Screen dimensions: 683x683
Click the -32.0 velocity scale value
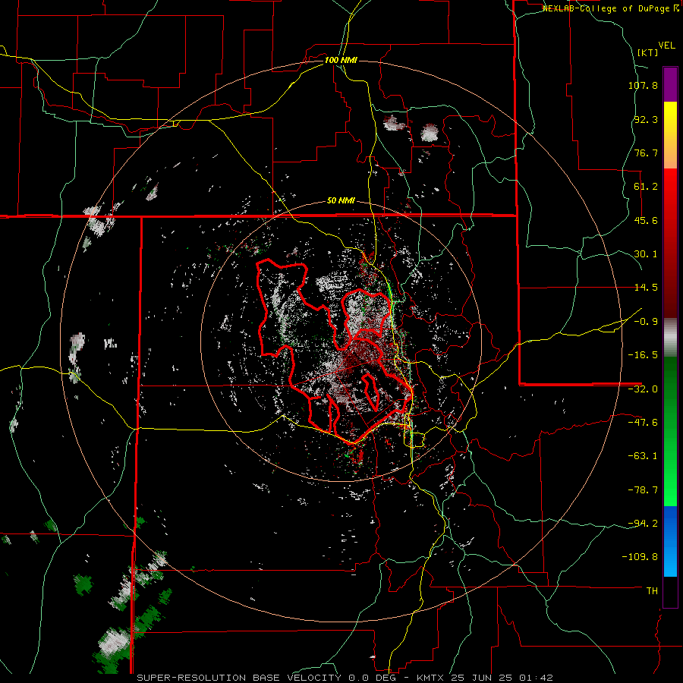point(643,389)
